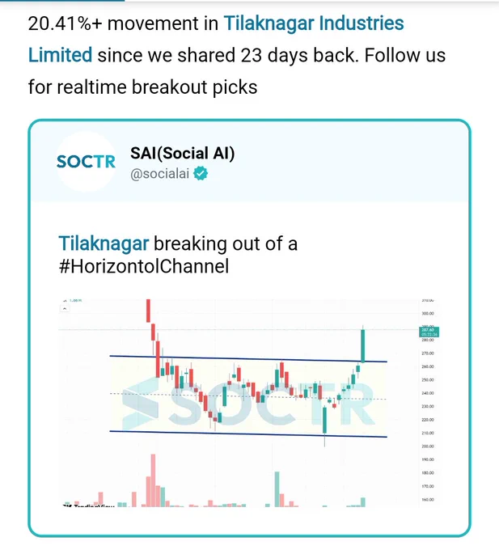Click the tallest red volume bar

(153, 480)
